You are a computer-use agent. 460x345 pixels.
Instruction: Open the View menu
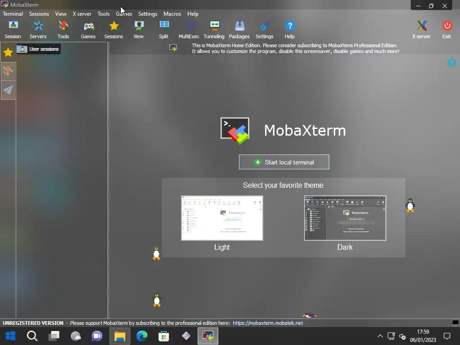coord(61,14)
